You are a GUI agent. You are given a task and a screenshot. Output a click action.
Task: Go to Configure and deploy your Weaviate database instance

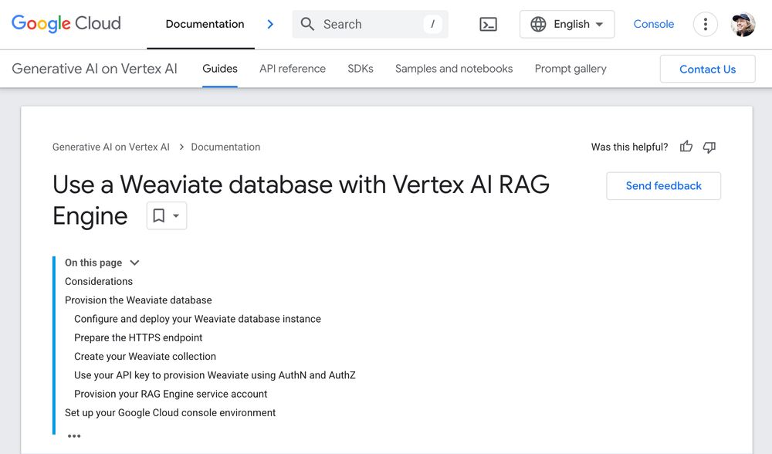coord(198,319)
